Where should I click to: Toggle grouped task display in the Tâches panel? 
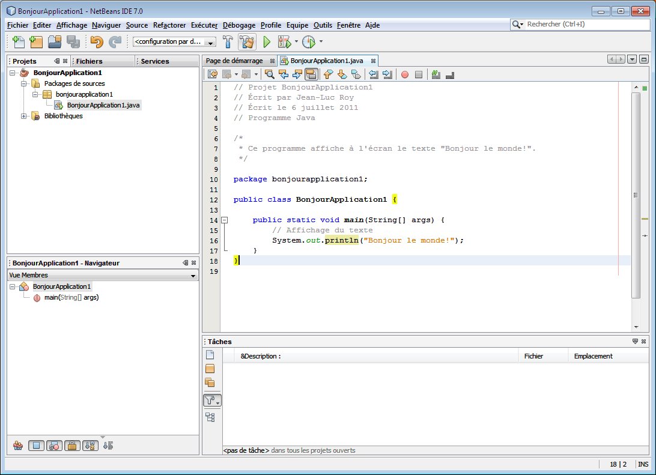tap(210, 417)
